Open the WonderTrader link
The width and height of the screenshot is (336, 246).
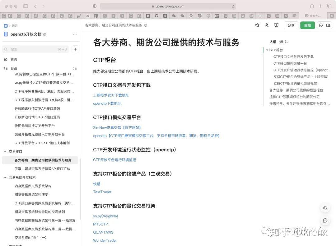(x=105, y=240)
